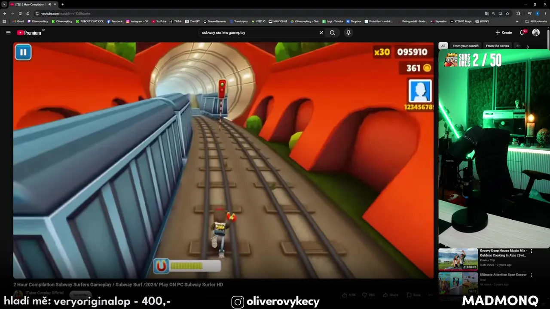Open Groovy Deep House Music Mix thumbnail
The height and width of the screenshot is (309, 550).
pos(458,259)
